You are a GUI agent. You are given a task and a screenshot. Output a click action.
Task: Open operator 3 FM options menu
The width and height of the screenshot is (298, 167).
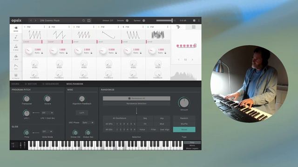pyautogui.click(x=94, y=27)
